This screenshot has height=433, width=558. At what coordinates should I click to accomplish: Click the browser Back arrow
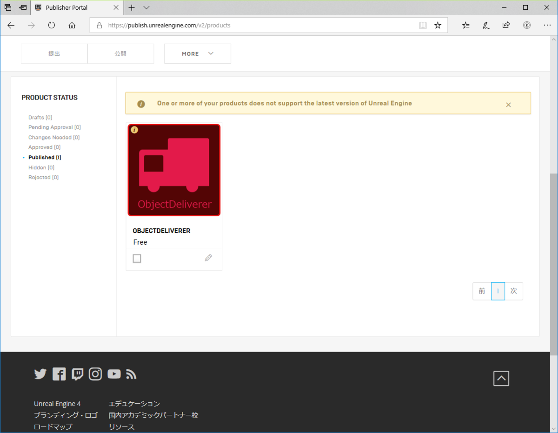click(11, 26)
